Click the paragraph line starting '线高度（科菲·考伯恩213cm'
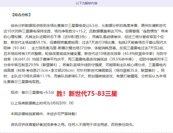Viewport: 173px width, 133px height. pos(84,70)
